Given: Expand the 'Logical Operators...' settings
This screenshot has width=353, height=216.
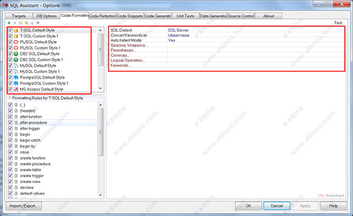Looking at the screenshot, I should click(128, 60).
